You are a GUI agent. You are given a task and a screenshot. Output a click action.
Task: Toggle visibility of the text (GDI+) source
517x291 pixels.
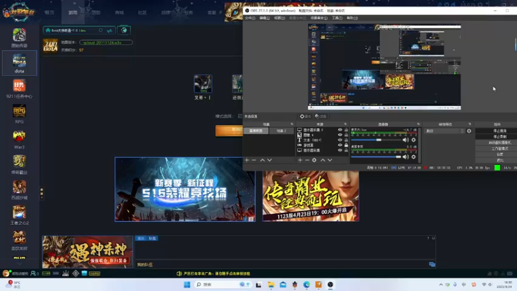tap(340, 140)
